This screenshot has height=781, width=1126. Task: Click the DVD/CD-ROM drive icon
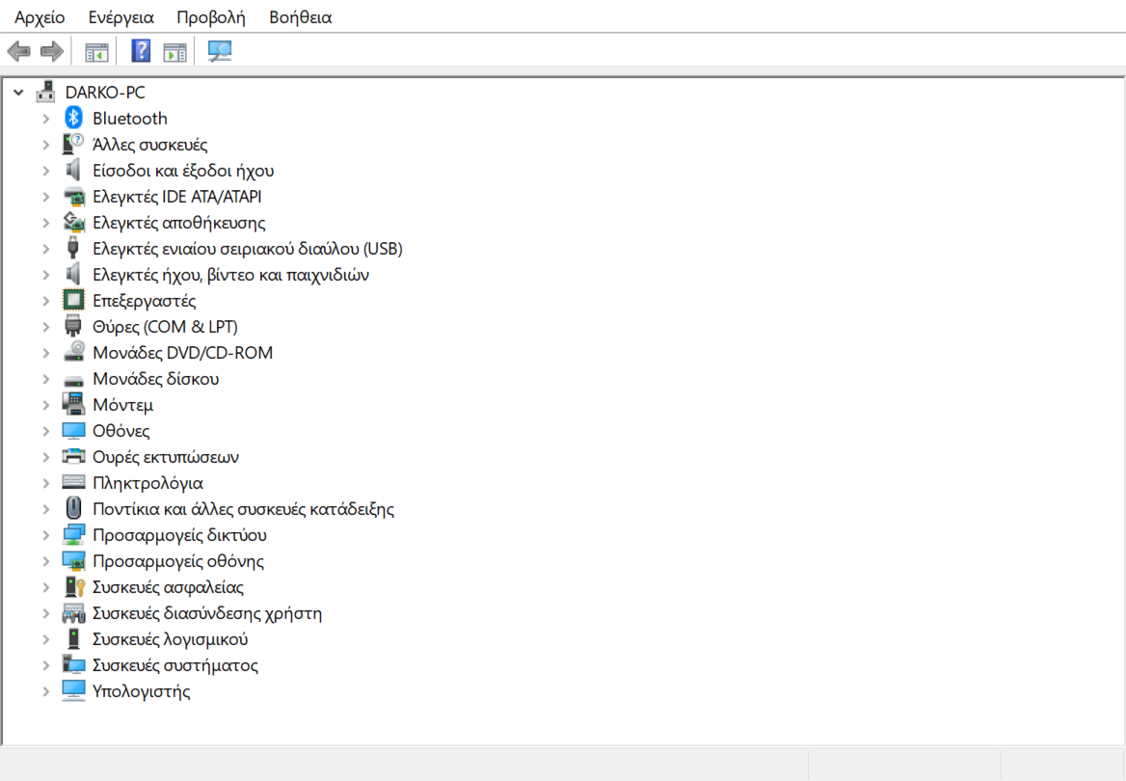(73, 351)
